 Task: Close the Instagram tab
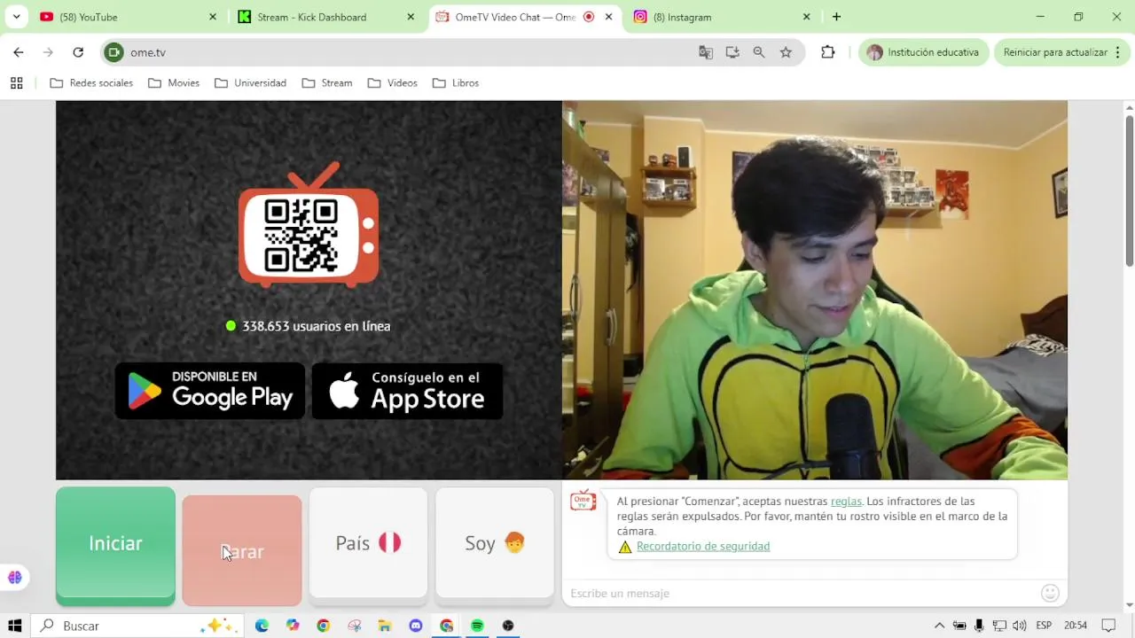point(806,17)
